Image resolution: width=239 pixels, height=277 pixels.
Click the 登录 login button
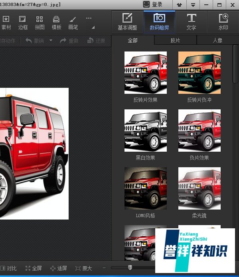(153, 4)
